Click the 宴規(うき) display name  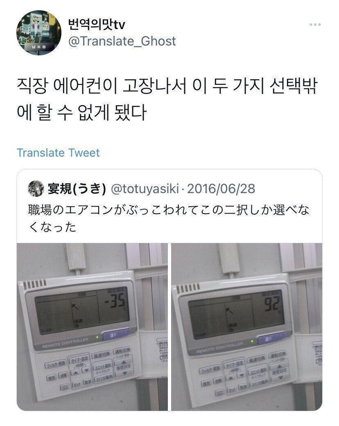tap(77, 189)
